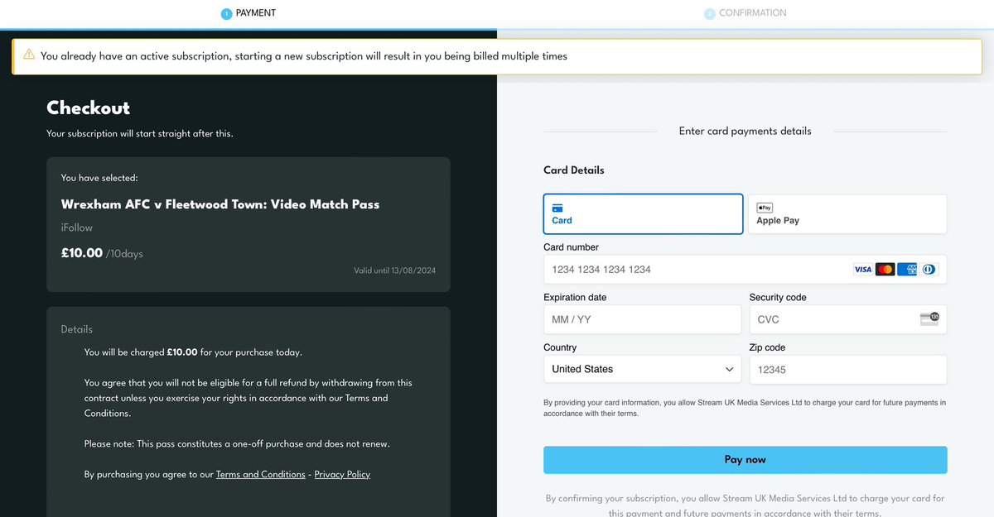Click the step 2 circle icon beside CONFIRMATION
The image size is (994, 517).
[710, 14]
